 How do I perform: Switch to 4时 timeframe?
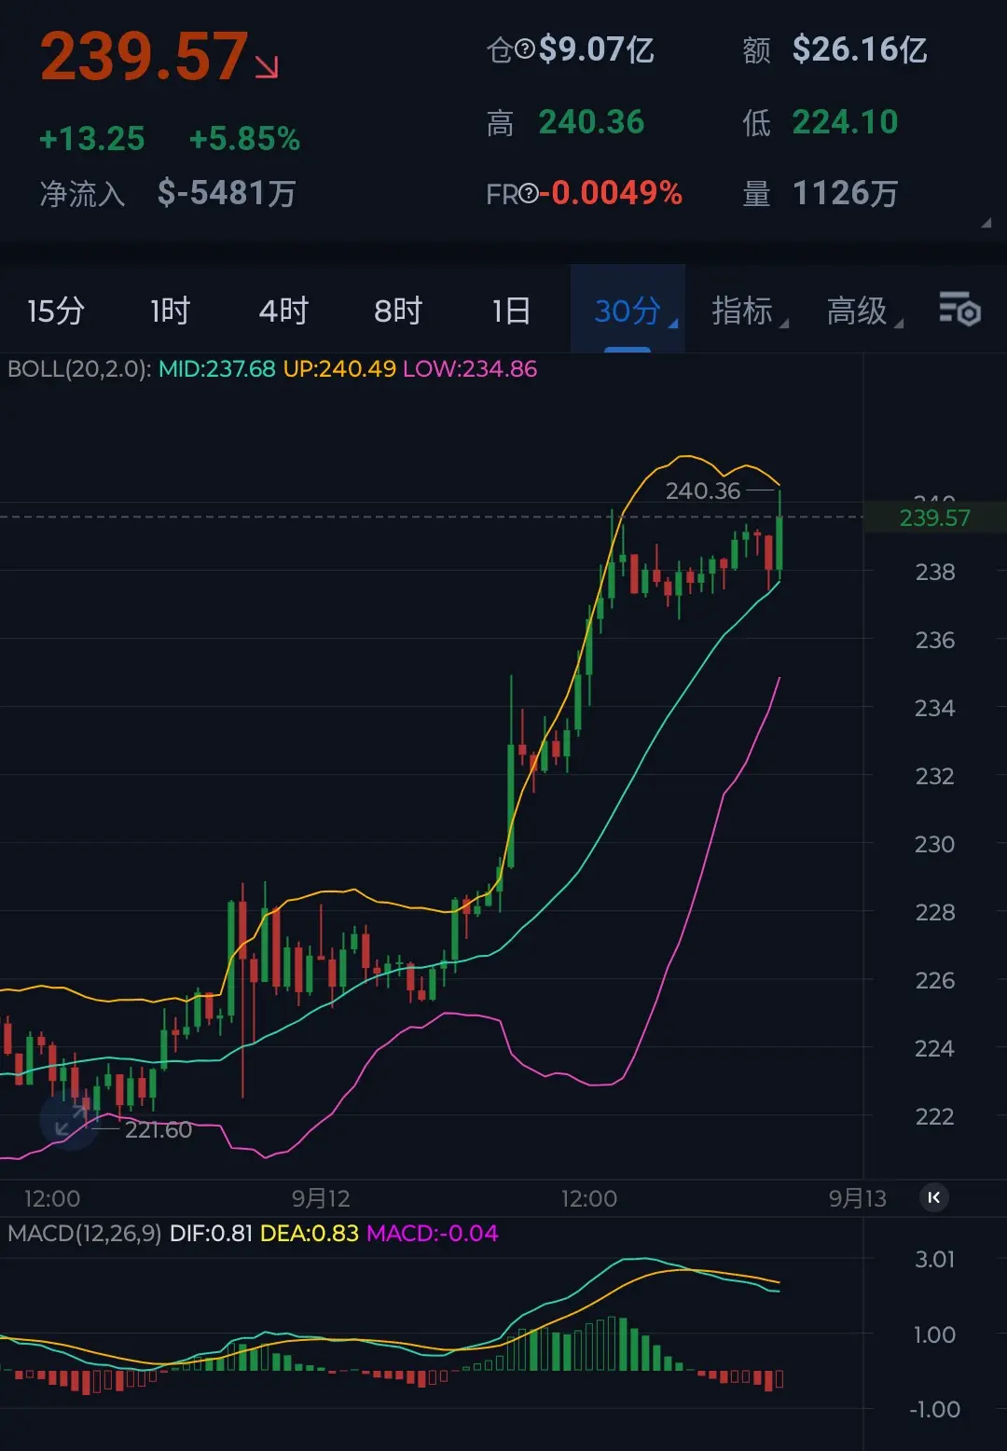pyautogui.click(x=283, y=311)
